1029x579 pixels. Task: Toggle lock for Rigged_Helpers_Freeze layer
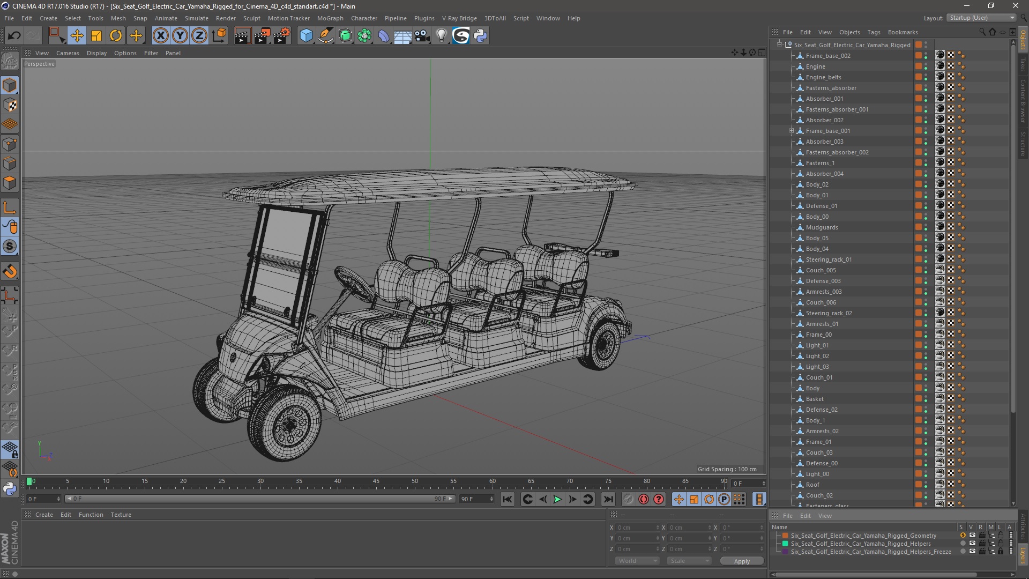1000,551
